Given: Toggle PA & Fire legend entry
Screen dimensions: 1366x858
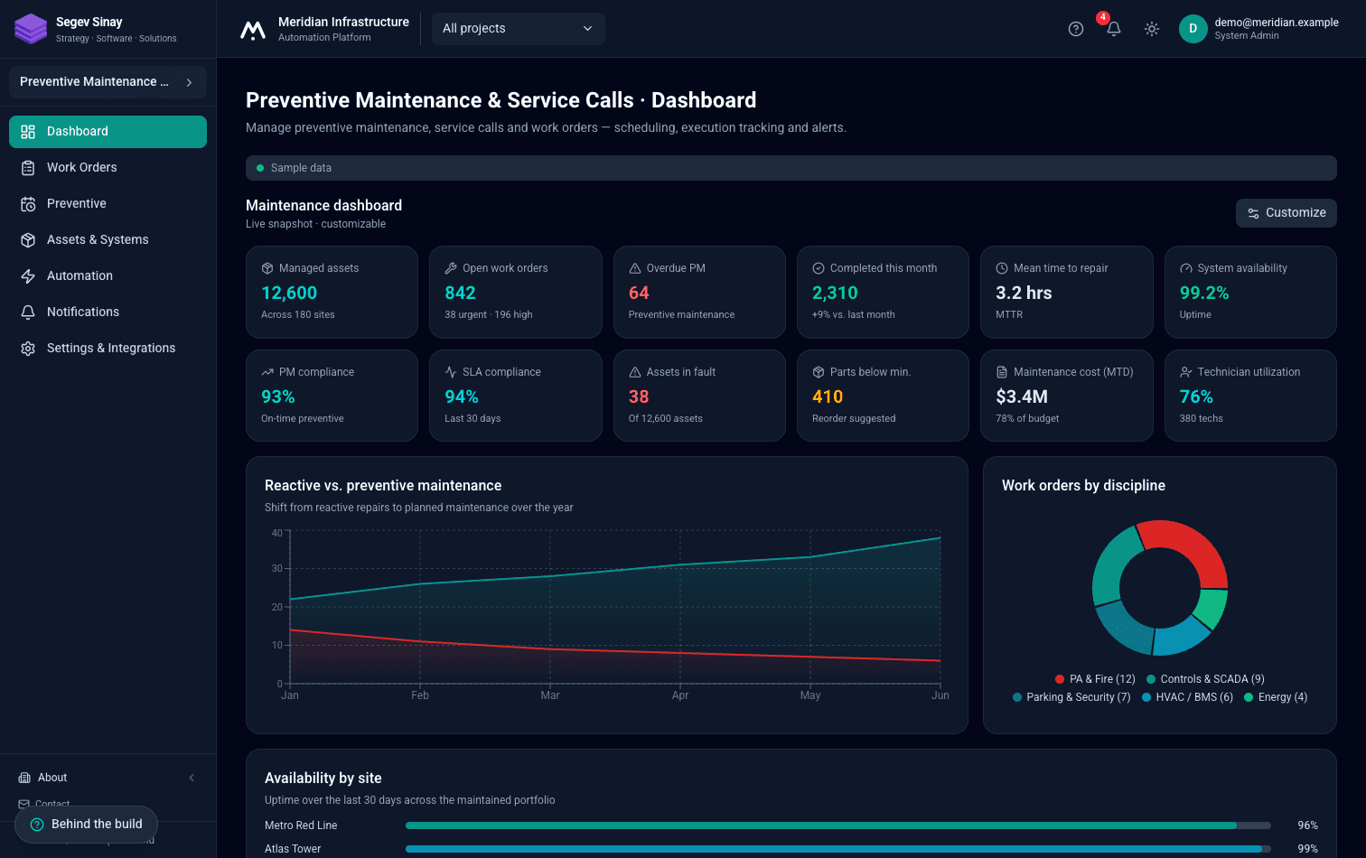Looking at the screenshot, I should pyautogui.click(x=1095, y=679).
